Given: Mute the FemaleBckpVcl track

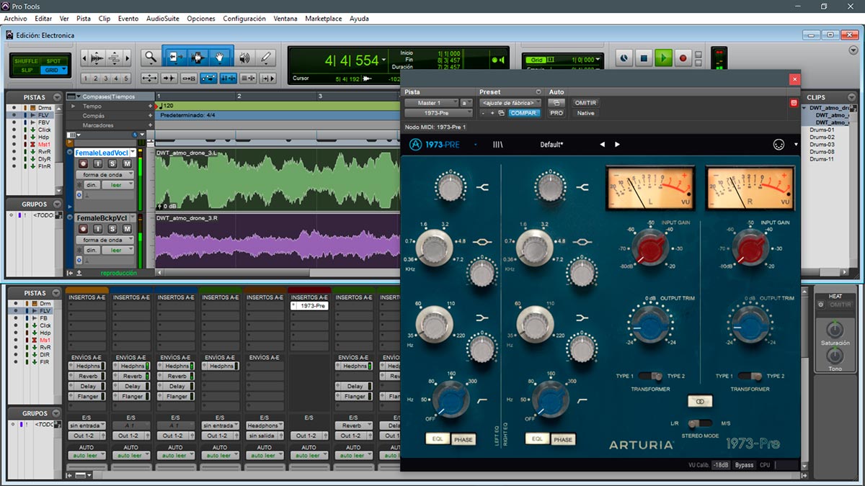Looking at the screenshot, I should pyautogui.click(x=127, y=229).
